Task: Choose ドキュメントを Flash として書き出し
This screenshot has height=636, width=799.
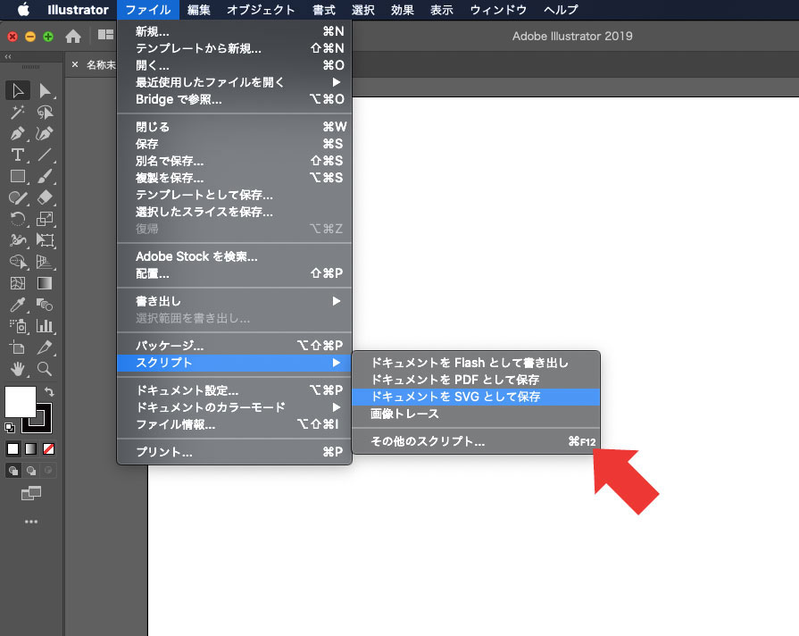Action: pyautogui.click(x=476, y=363)
